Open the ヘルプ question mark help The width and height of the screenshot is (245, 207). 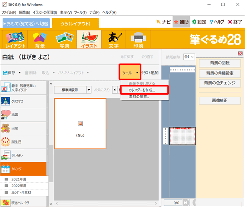(217, 22)
